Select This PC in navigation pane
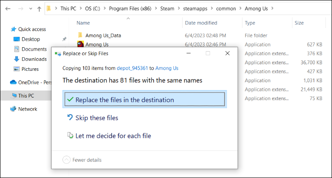Image resolution: width=332 pixels, height=178 pixels. tap(26, 95)
